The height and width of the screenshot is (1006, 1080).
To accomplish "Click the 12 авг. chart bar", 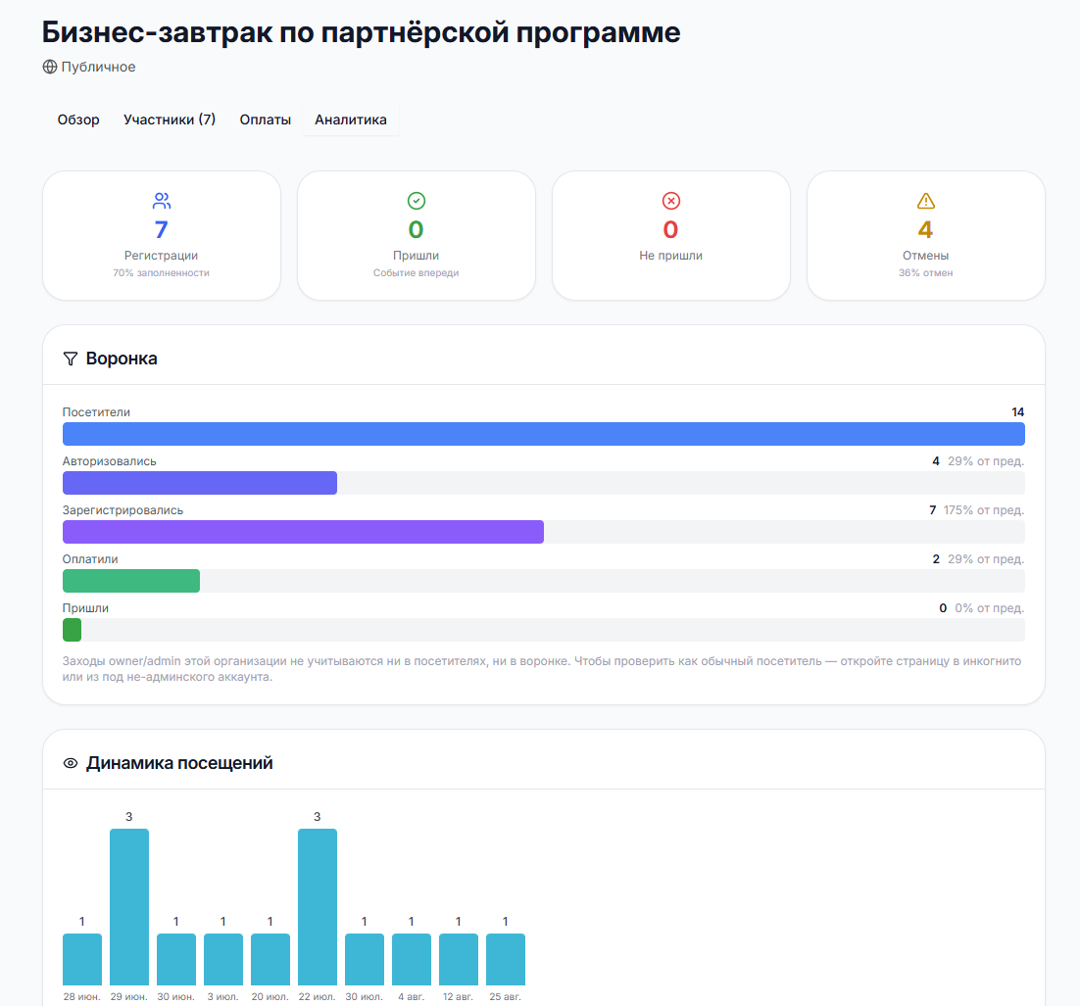I will pyautogui.click(x=458, y=959).
